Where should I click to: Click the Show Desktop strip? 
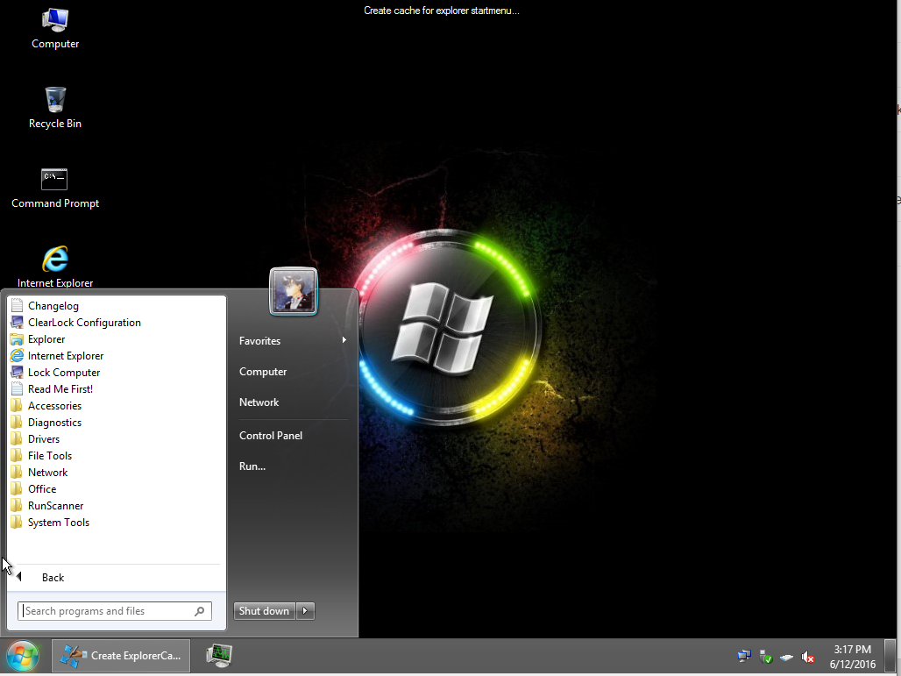(x=890, y=656)
